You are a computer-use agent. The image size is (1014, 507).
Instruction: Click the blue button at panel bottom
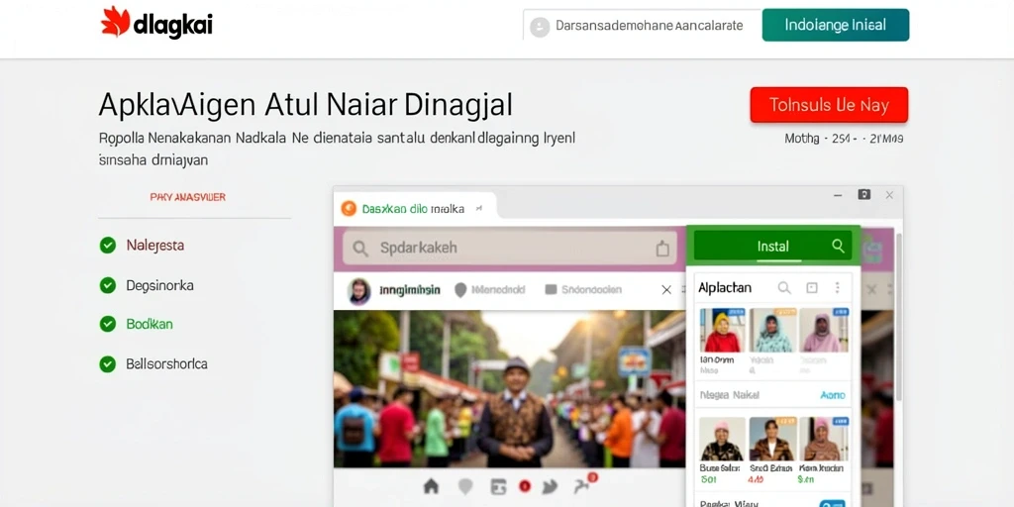(x=832, y=503)
